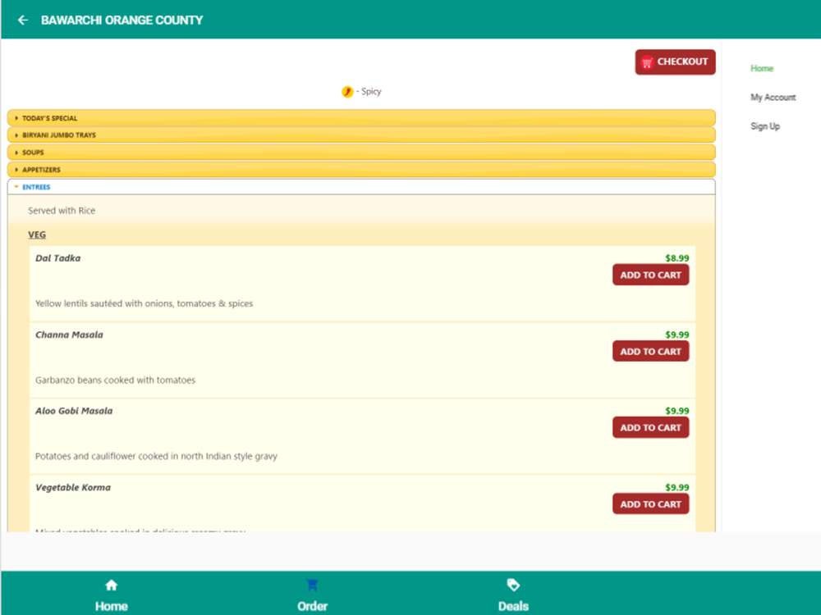
Task: Add Aloo Gobi Masala to cart
Action: click(x=650, y=428)
